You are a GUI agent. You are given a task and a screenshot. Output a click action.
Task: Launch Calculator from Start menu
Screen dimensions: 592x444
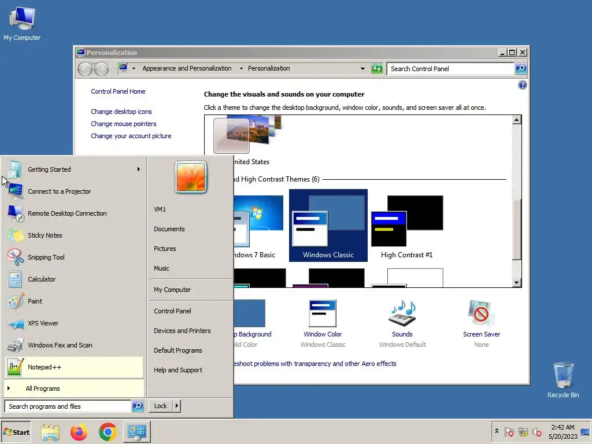click(75, 279)
